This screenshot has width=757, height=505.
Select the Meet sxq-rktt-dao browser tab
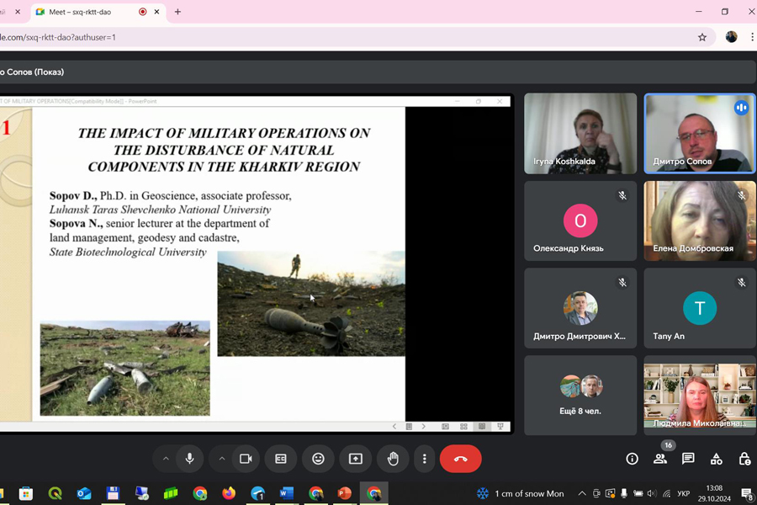pos(84,12)
